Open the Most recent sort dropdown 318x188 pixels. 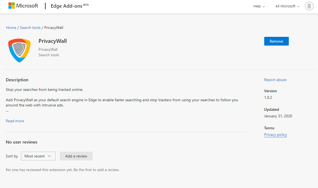pos(38,156)
